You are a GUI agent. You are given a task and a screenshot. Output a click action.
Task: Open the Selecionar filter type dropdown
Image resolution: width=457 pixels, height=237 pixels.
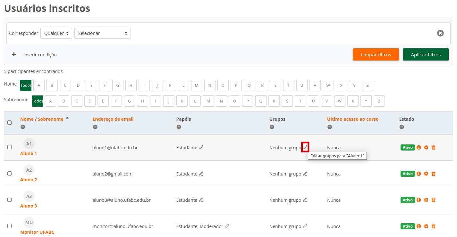(102, 33)
